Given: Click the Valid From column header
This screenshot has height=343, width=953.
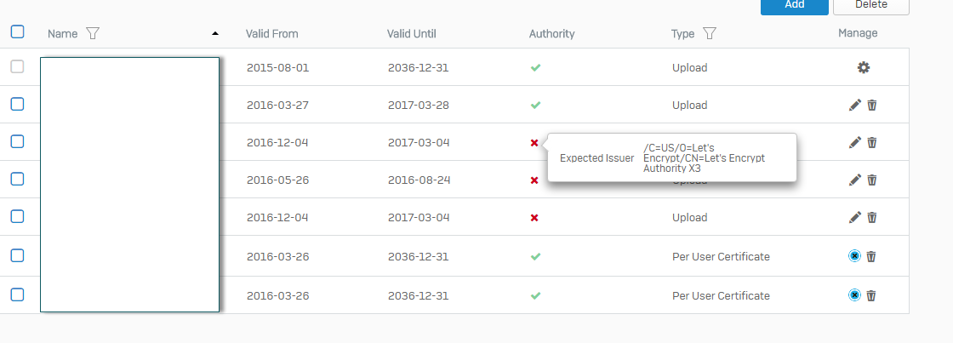Looking at the screenshot, I should point(271,34).
